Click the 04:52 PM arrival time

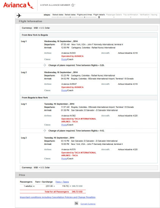point(65,79)
